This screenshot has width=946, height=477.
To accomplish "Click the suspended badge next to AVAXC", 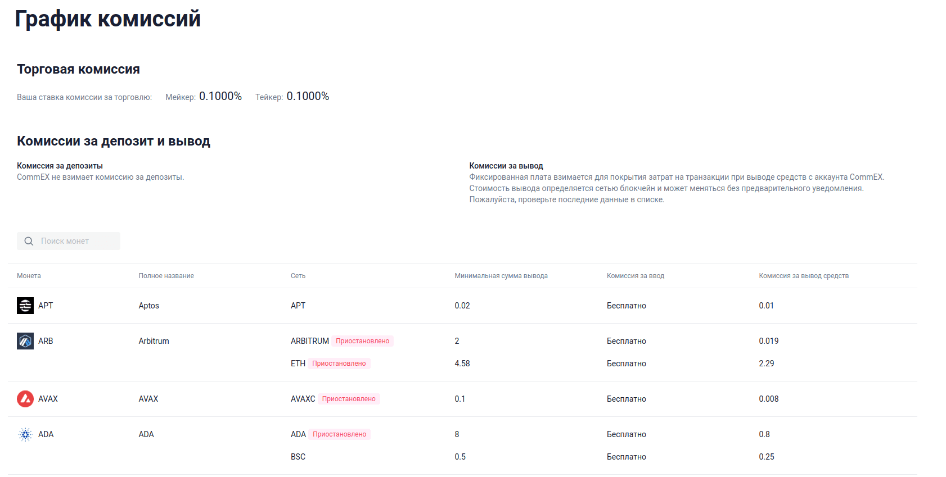I will coord(348,399).
